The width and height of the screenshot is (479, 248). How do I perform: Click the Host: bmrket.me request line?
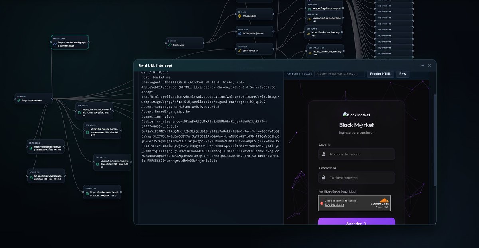pos(156,77)
